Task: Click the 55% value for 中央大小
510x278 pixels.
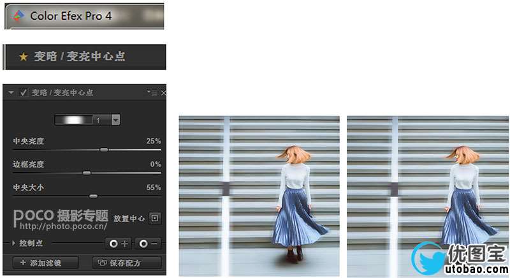Action: click(x=154, y=187)
